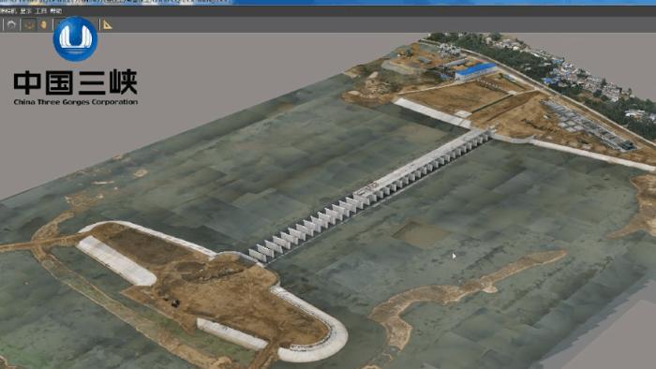
Task: Open the 工具 (Tools) menu
Action: (41, 11)
